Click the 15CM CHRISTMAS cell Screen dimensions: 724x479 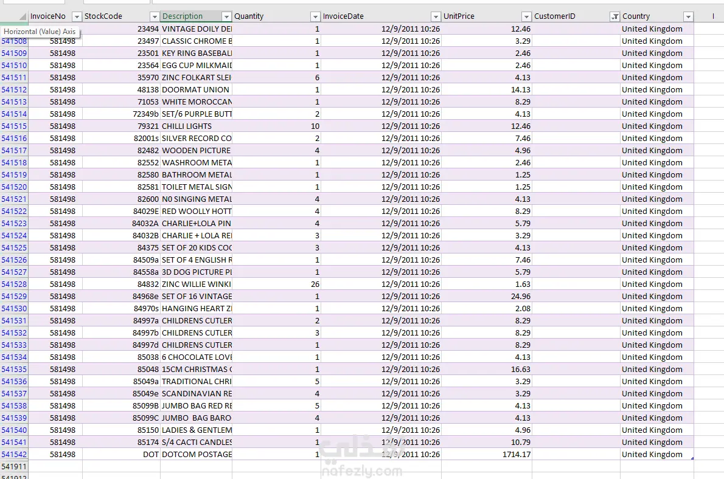[197, 369]
